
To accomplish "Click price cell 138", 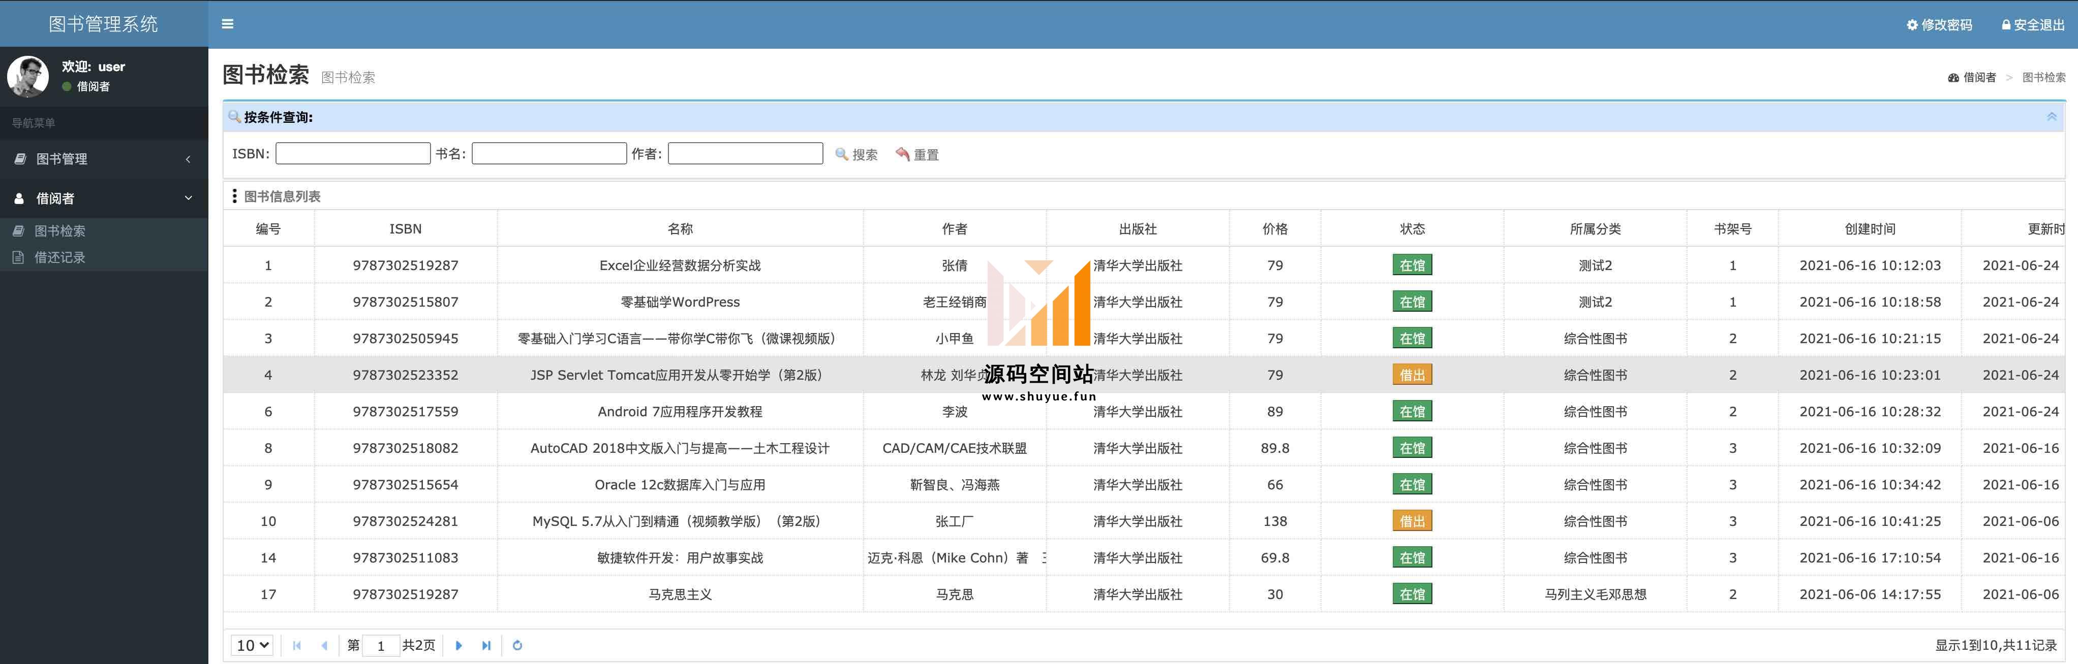I will [x=1275, y=521].
